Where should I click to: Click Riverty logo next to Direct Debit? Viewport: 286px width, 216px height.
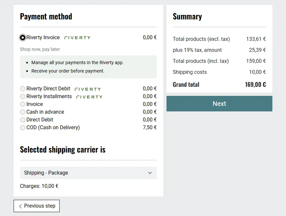coord(88,89)
